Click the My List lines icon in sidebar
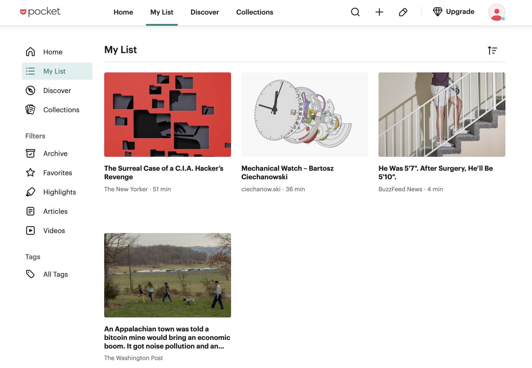Viewport: 532px width, 368px height. pos(30,71)
